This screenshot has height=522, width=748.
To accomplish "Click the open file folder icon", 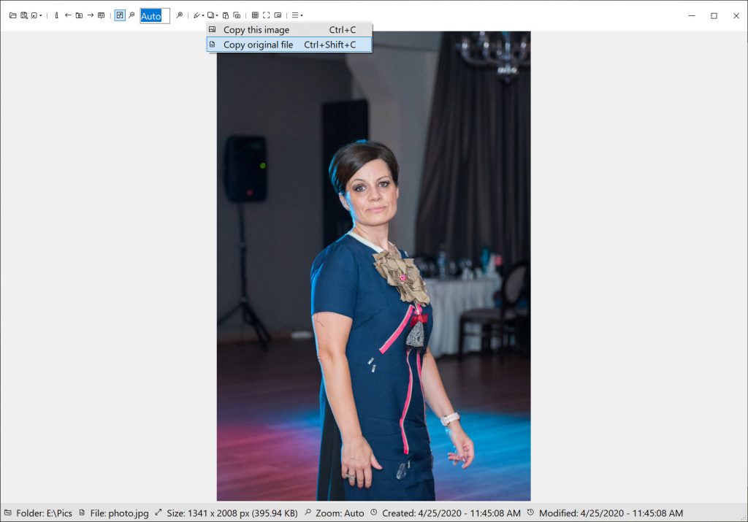I will [13, 15].
